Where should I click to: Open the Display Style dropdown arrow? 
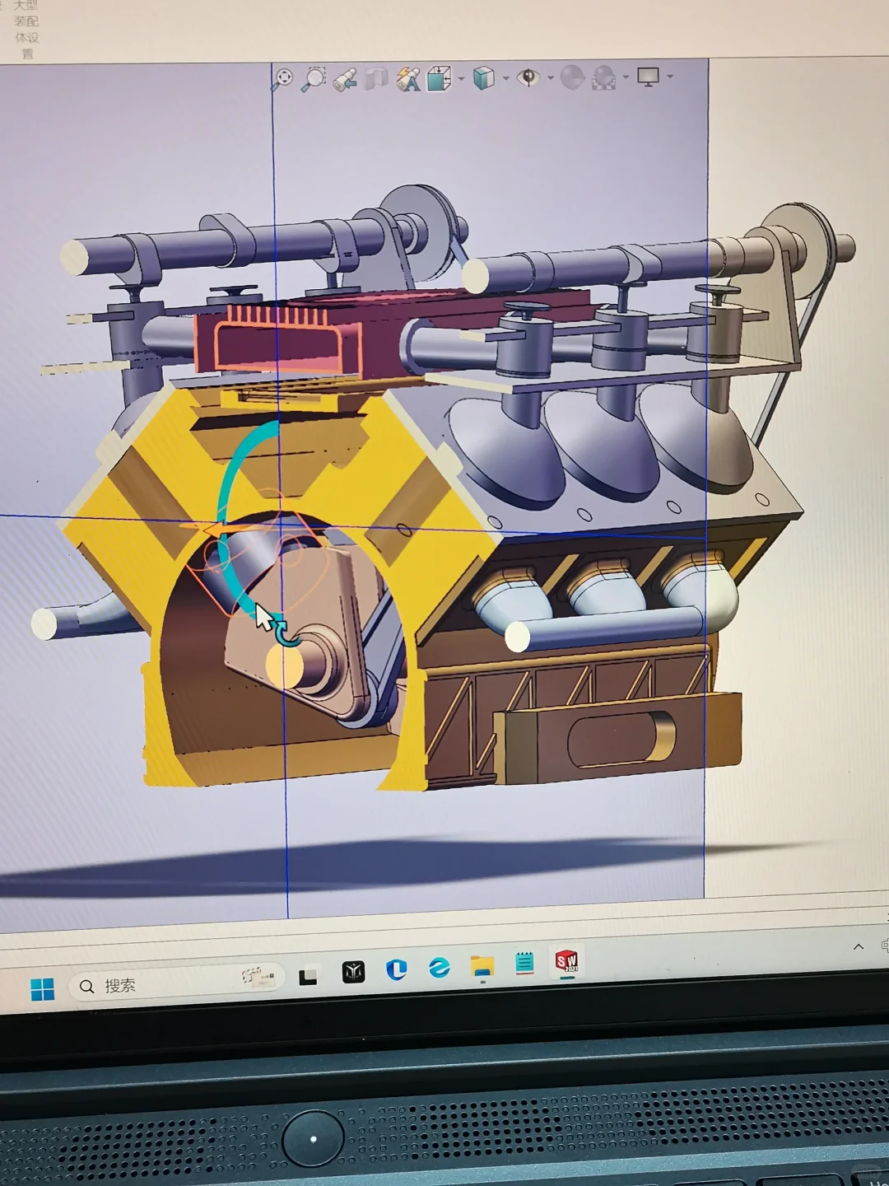point(505,79)
